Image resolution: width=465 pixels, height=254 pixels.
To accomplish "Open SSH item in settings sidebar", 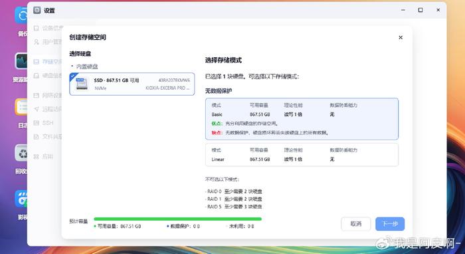I will point(44,122).
